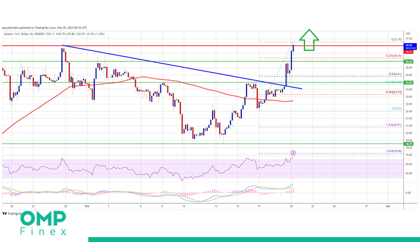This screenshot has width=420, height=242.
Task: Click the TradingView logo below the chart
Action: (11, 213)
